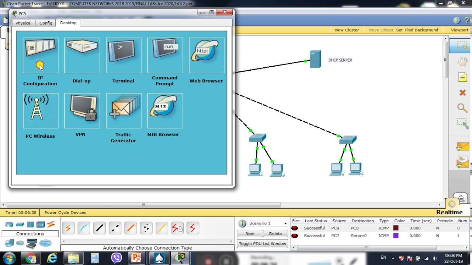Choose the Serial DCE cable with clock

click(x=177, y=228)
